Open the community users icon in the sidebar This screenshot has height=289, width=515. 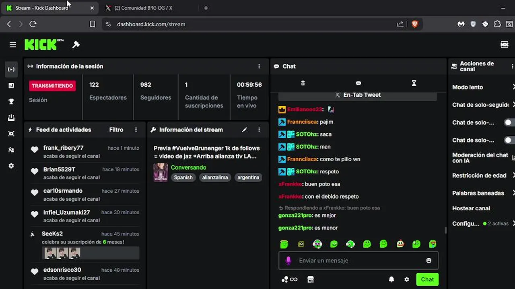[x=11, y=150]
